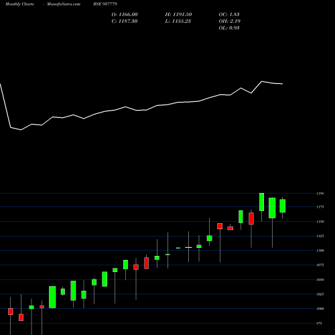Select the high value 'H: 1191.50'
Image resolution: width=335 pixels, height=335 pixels.
[178, 15]
